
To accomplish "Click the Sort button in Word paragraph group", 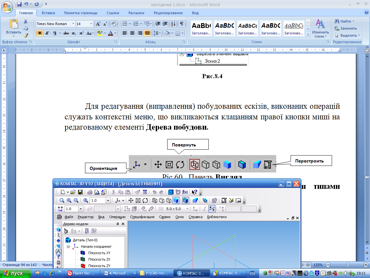I will [x=173, y=24].
